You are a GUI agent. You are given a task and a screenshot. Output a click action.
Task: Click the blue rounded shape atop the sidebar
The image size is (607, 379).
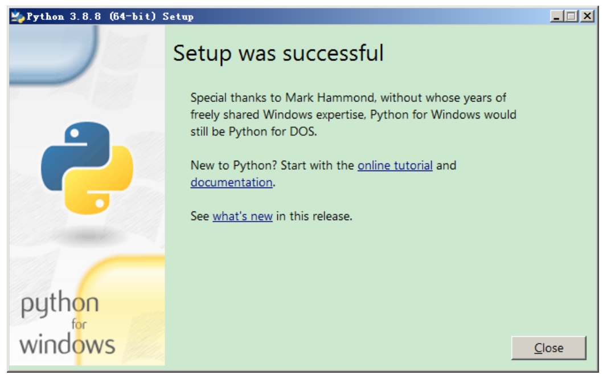[x=51, y=51]
